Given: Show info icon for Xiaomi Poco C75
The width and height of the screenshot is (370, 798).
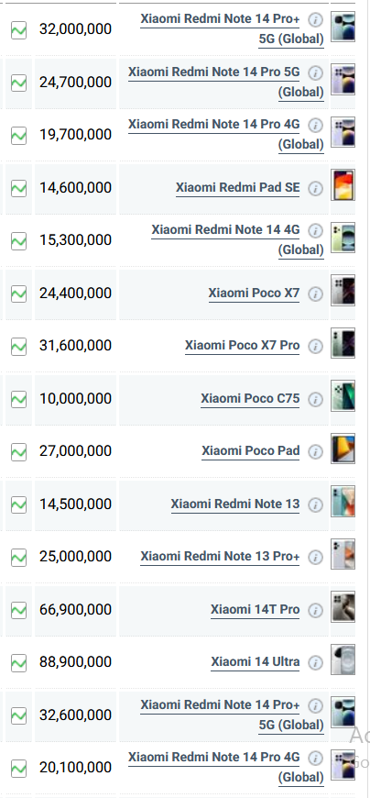Looking at the screenshot, I should coord(316,400).
